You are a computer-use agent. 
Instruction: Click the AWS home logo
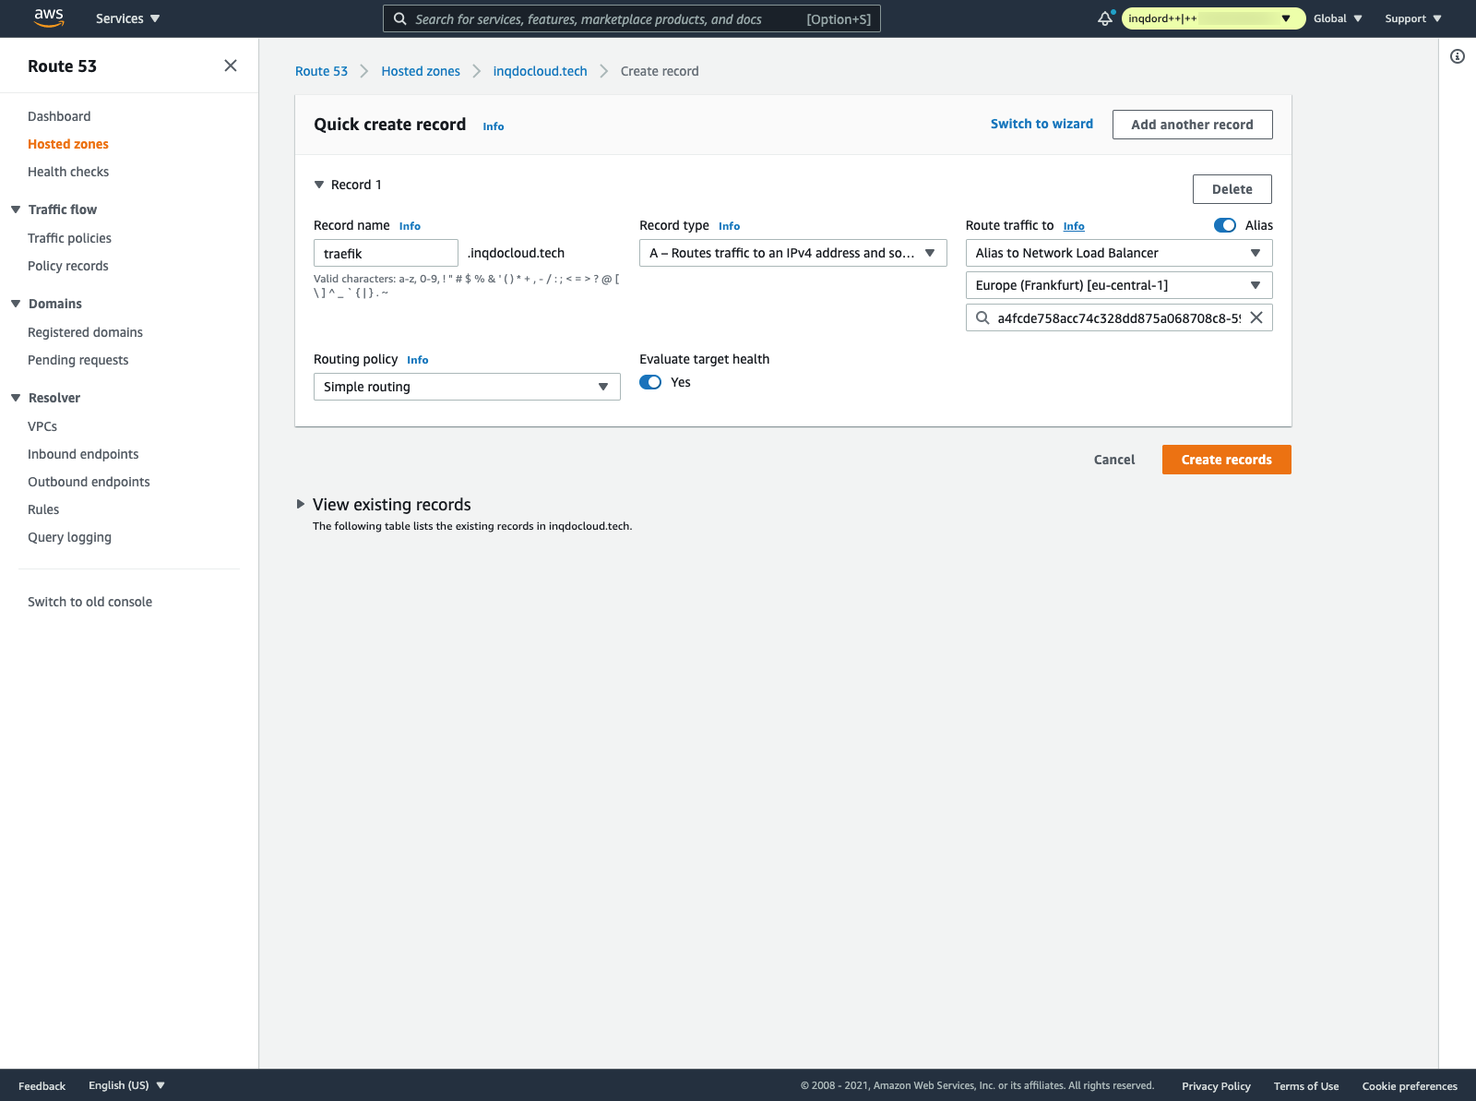[48, 18]
